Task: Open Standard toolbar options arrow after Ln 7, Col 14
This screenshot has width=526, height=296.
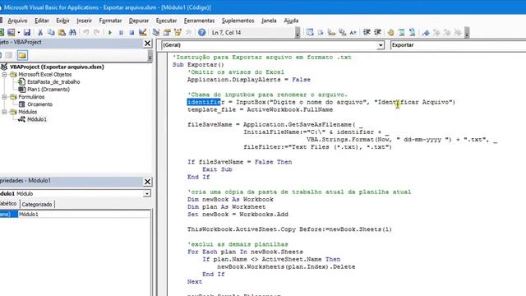Action: (298, 33)
